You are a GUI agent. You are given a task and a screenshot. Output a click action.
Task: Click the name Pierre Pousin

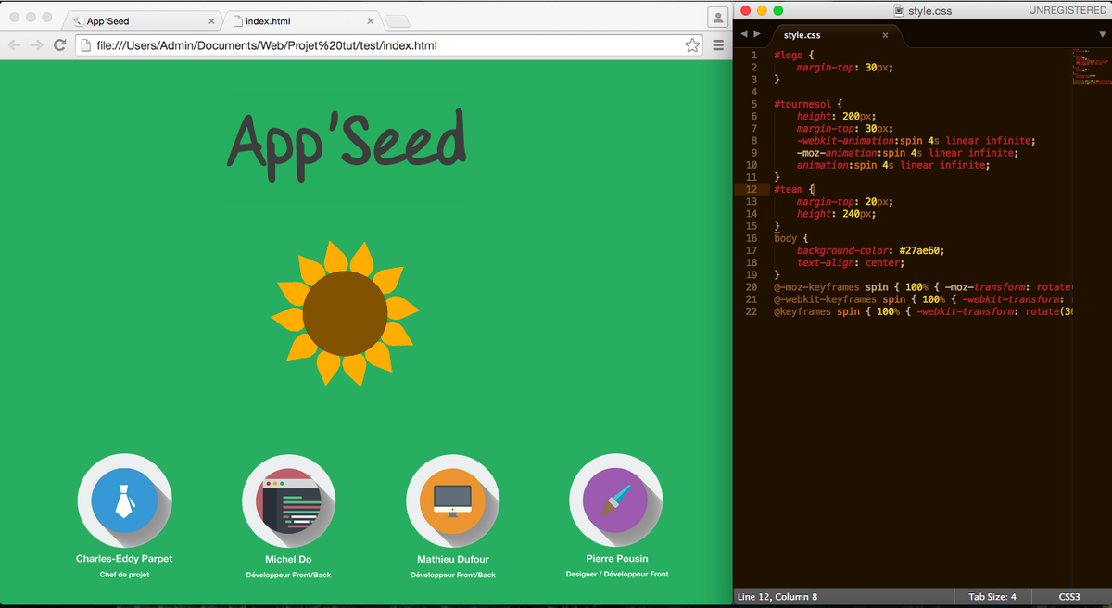point(617,558)
